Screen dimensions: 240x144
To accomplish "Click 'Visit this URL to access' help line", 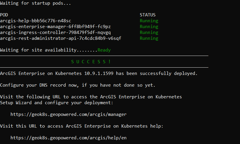I will [81, 126].
